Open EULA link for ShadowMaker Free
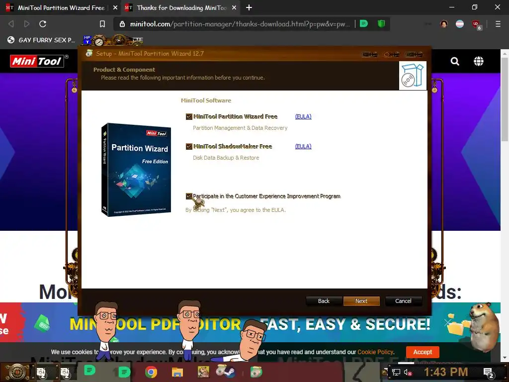The height and width of the screenshot is (382, 509). pos(303,146)
